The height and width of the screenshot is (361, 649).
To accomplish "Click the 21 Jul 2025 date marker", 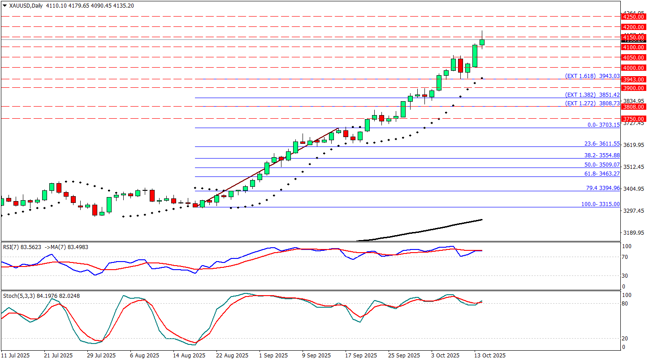I will pos(58,355).
